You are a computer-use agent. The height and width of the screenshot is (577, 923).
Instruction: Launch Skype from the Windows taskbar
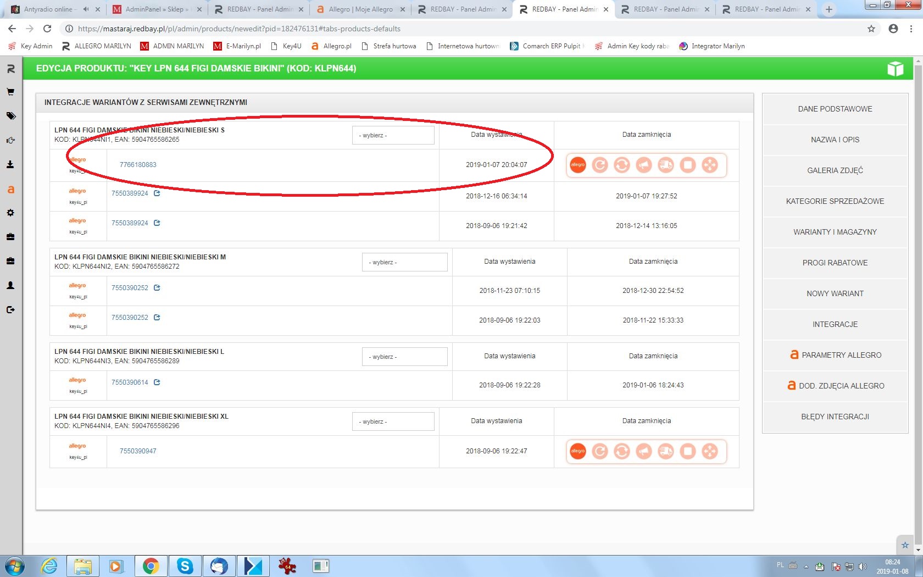[185, 565]
